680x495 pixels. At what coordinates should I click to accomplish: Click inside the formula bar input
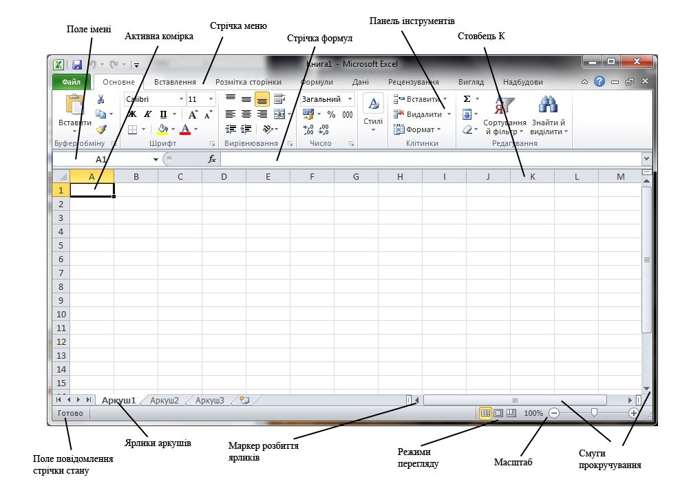pyautogui.click(x=431, y=159)
